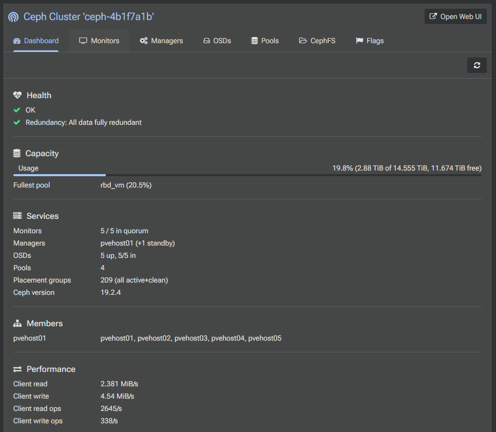This screenshot has width=496, height=432.
Task: Click the Usage label
Action: [28, 168]
